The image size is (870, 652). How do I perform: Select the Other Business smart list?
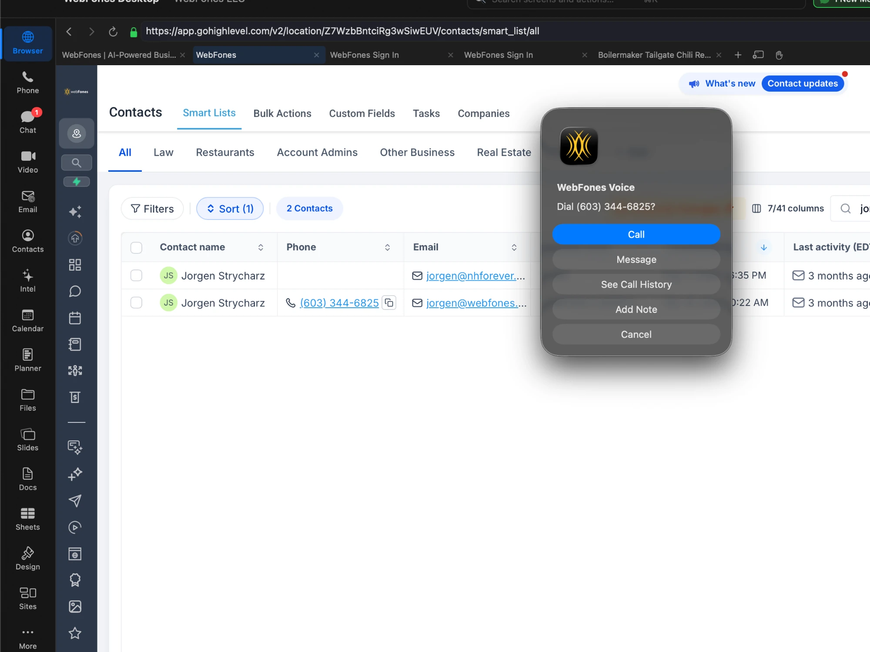[417, 153]
